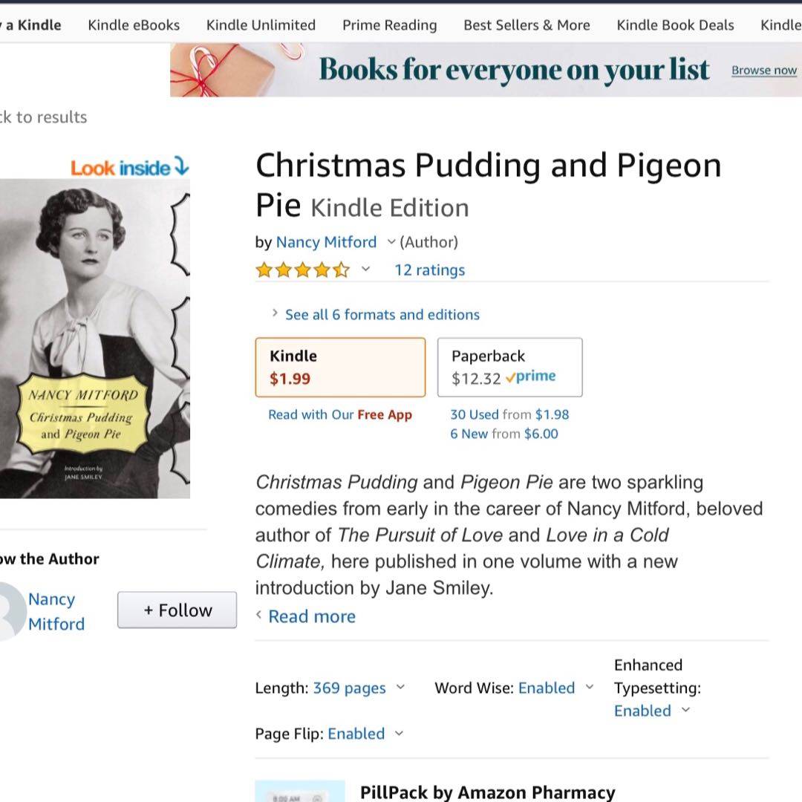802x802 pixels.
Task: Click the Look inside arrow icon
Action: (181, 168)
